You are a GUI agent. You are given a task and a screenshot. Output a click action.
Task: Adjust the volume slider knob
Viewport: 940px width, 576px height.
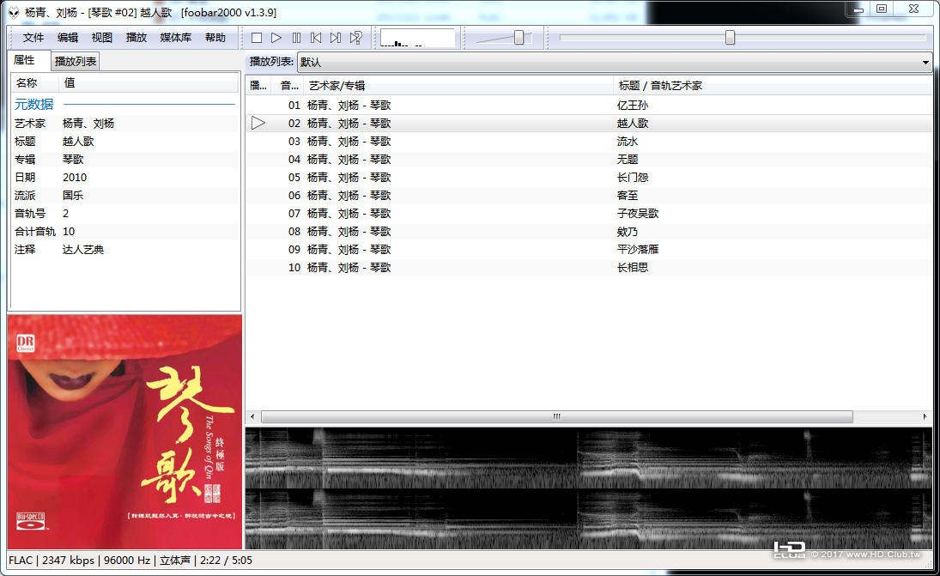(519, 38)
